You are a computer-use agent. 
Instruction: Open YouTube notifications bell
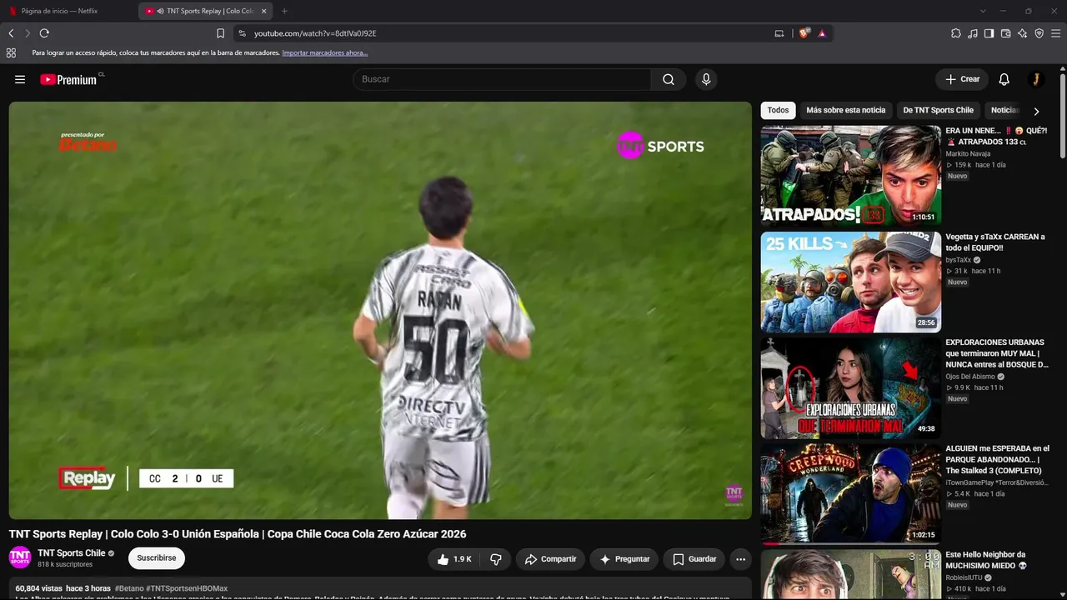(x=1004, y=79)
